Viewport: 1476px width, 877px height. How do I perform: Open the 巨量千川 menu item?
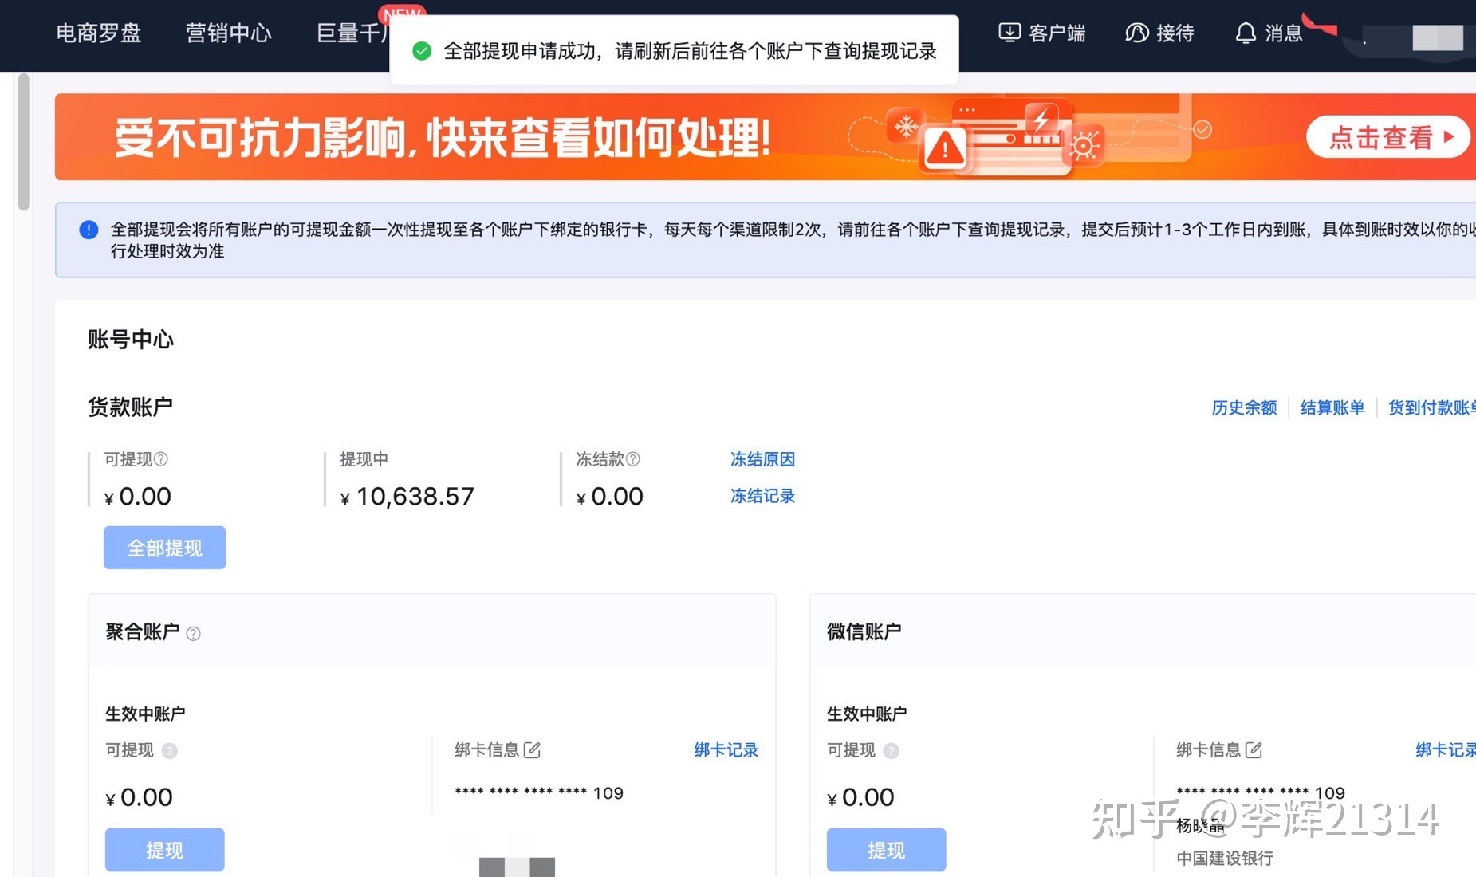click(x=352, y=33)
